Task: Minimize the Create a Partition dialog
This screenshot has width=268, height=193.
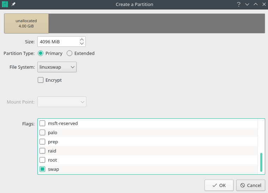Action: [247, 4]
